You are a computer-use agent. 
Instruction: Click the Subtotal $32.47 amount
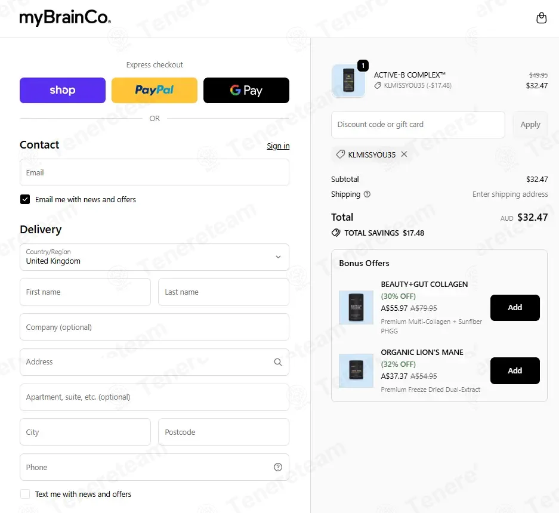point(537,180)
